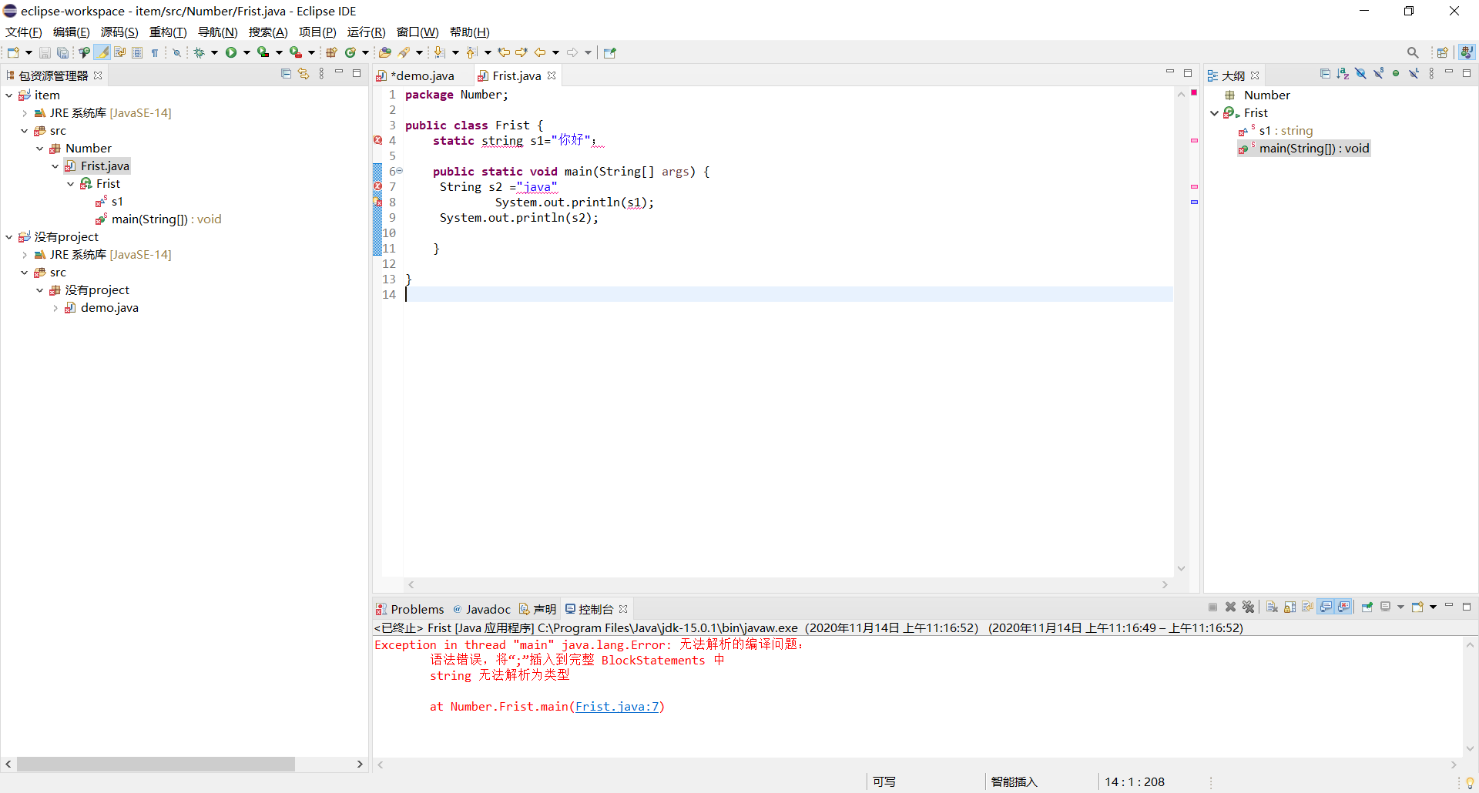Viewport: 1479px width, 793px height.
Task: Click the Back navigation arrow
Action: pyautogui.click(x=540, y=52)
